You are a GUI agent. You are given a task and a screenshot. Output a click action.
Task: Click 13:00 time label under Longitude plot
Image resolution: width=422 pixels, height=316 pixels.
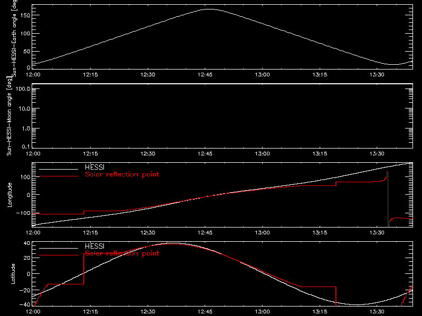point(262,233)
